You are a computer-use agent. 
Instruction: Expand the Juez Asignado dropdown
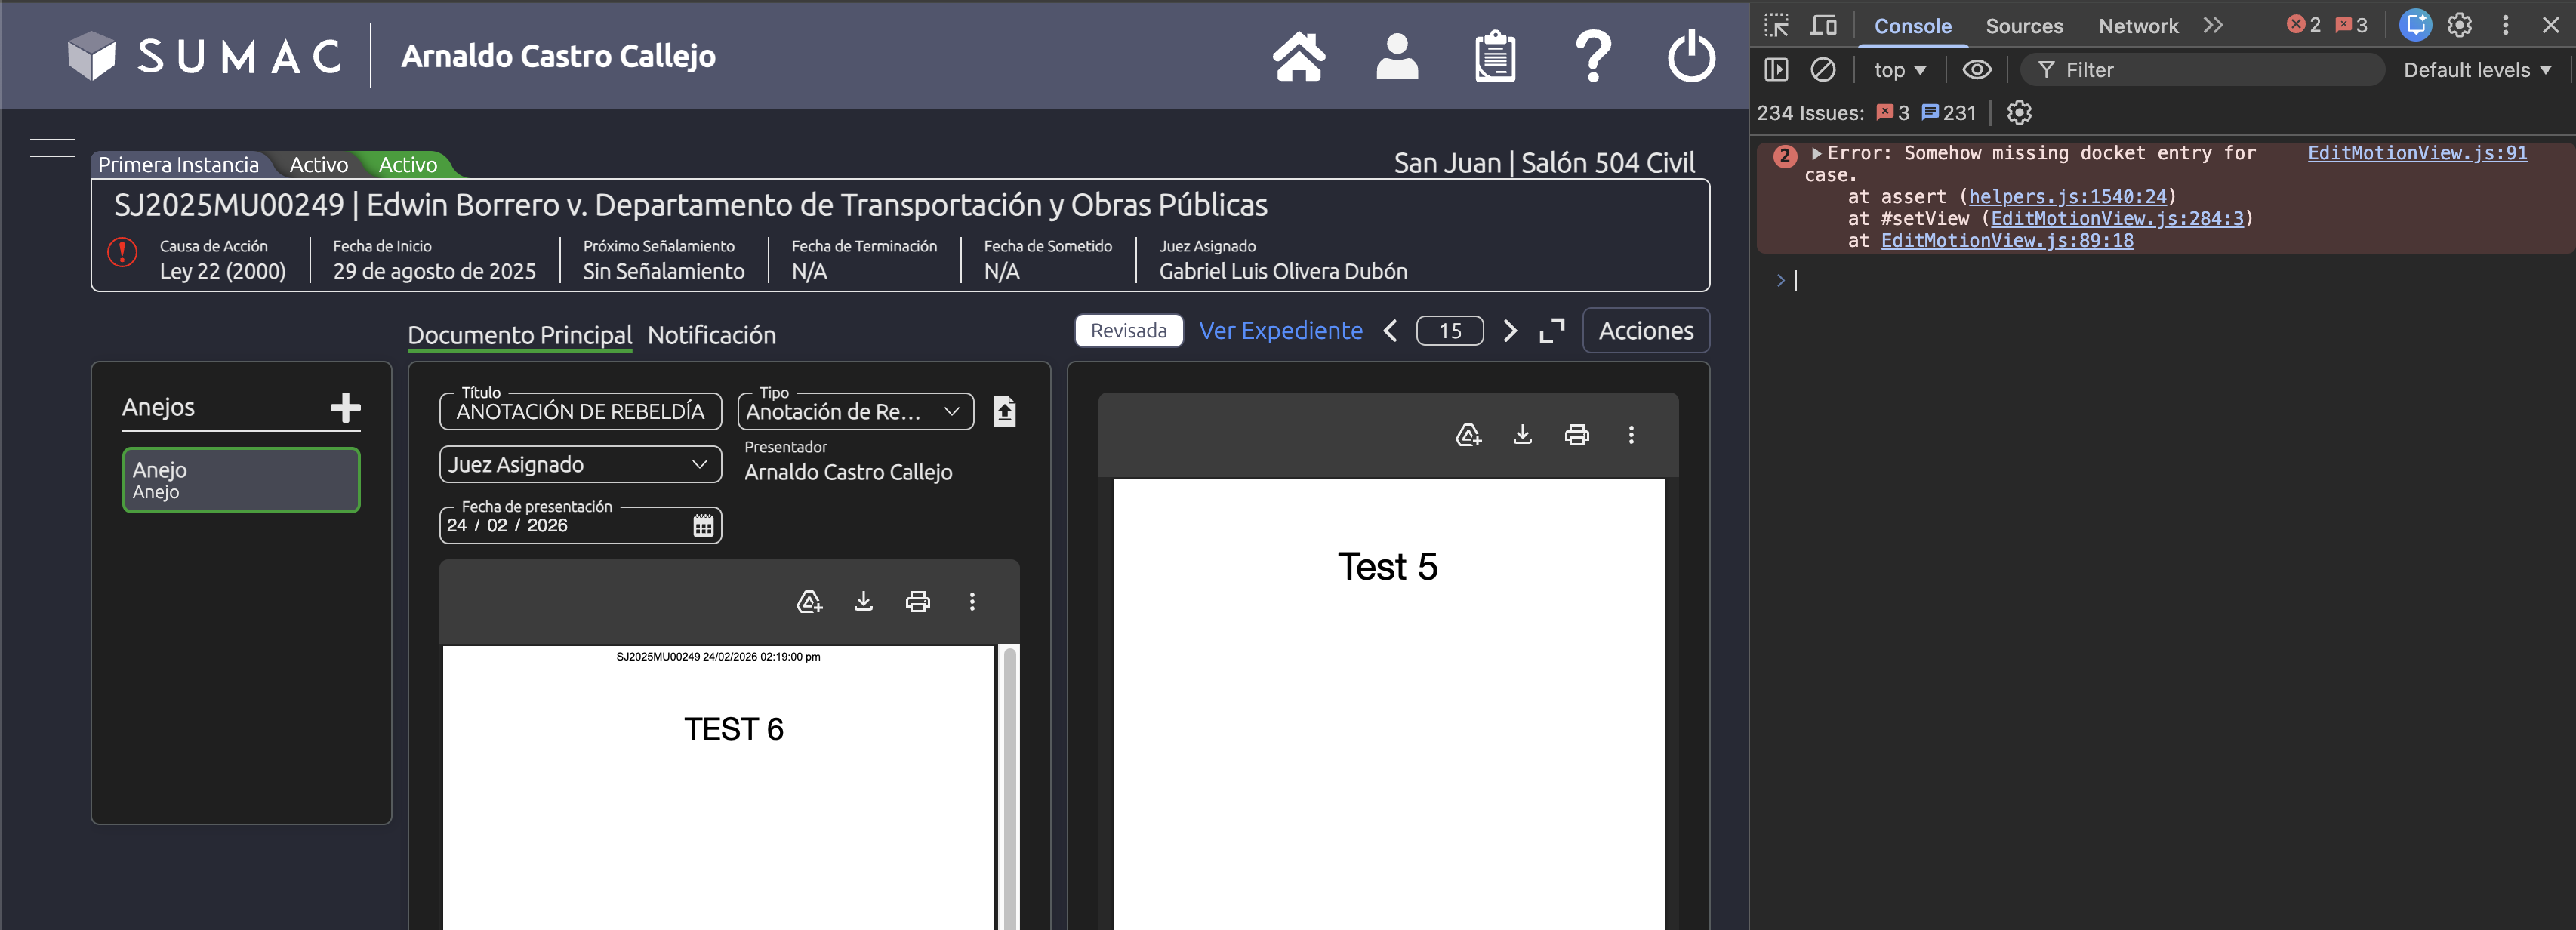pos(579,465)
